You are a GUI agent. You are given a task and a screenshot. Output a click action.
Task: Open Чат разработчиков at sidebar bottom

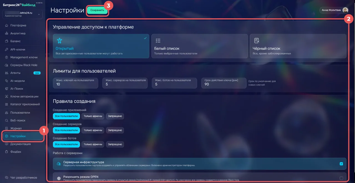click(x=23, y=177)
